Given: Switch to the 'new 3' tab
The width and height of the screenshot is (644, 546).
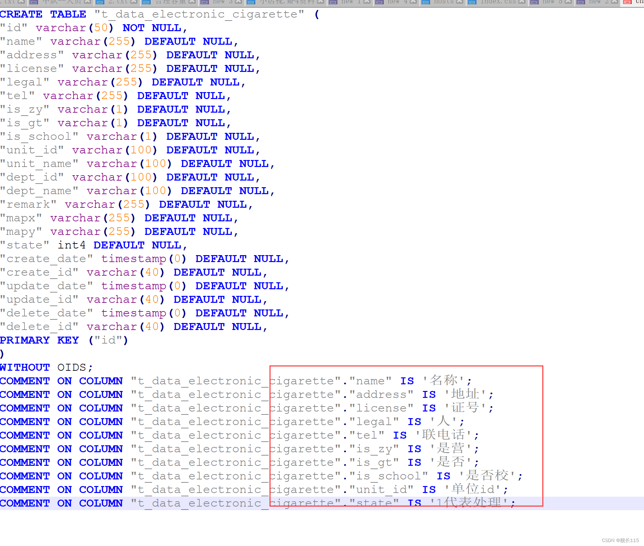Looking at the screenshot, I should point(223,2).
